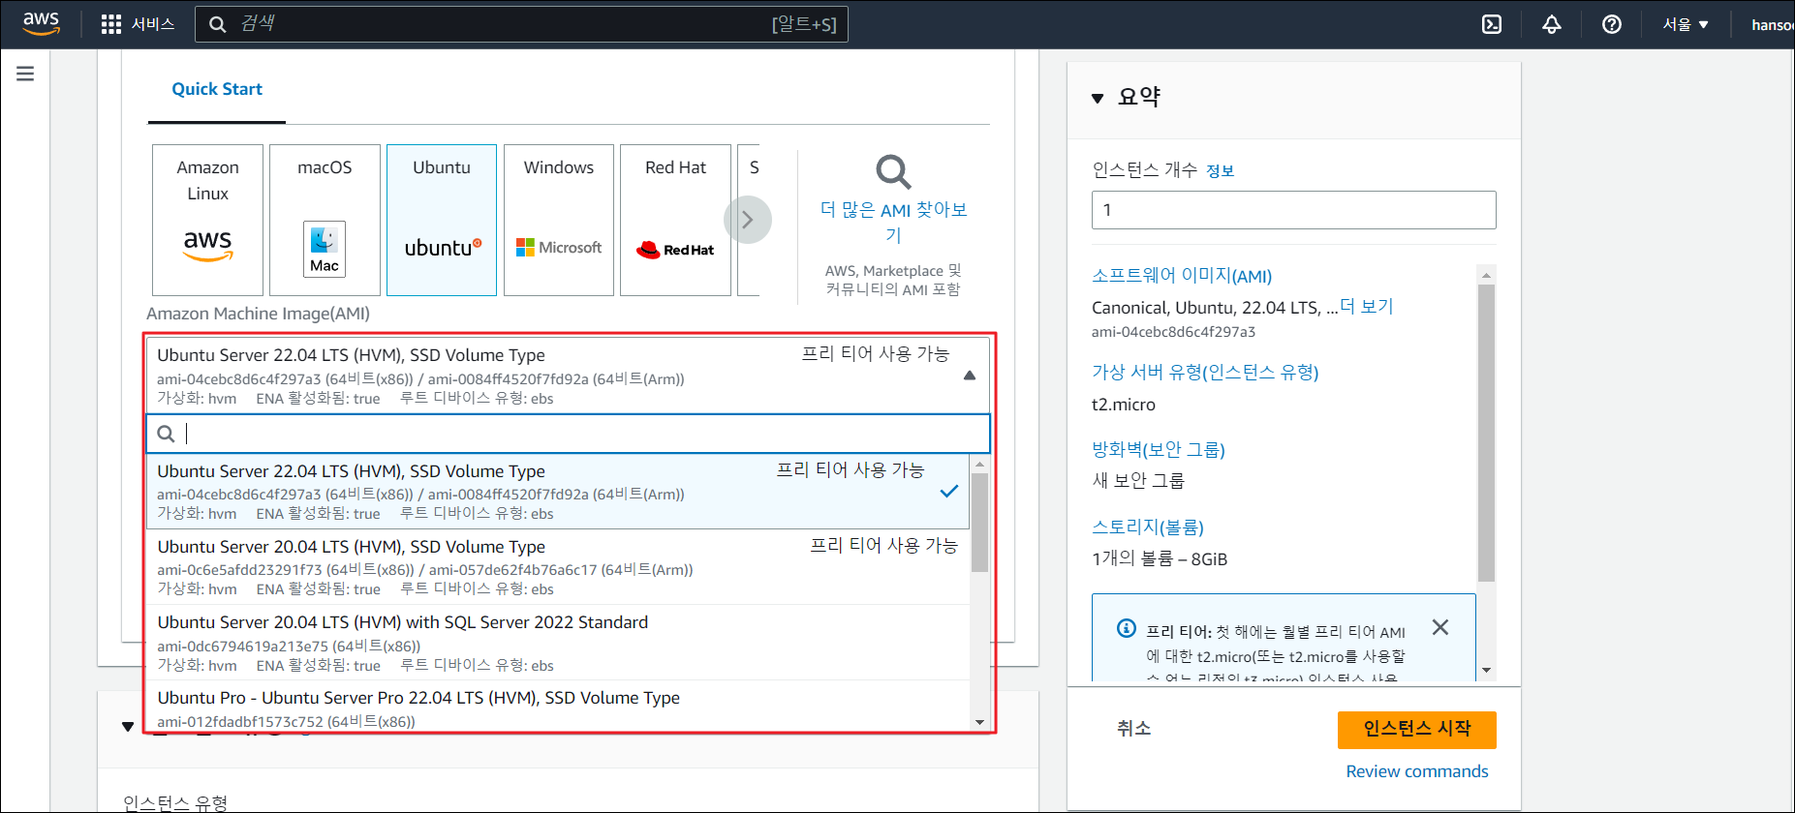1795x813 pixels.
Task: Click the 인스턴스 시작 launch button
Action: coord(1416,730)
